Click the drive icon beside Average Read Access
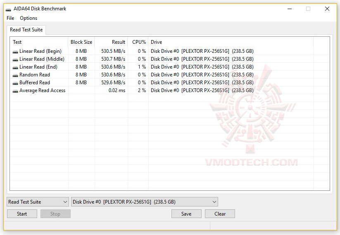The image size is (340, 235). tap(15, 91)
